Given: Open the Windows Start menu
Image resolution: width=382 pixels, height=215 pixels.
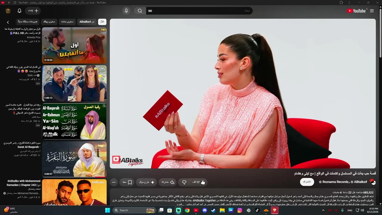Looking at the screenshot, I should click(107, 210).
